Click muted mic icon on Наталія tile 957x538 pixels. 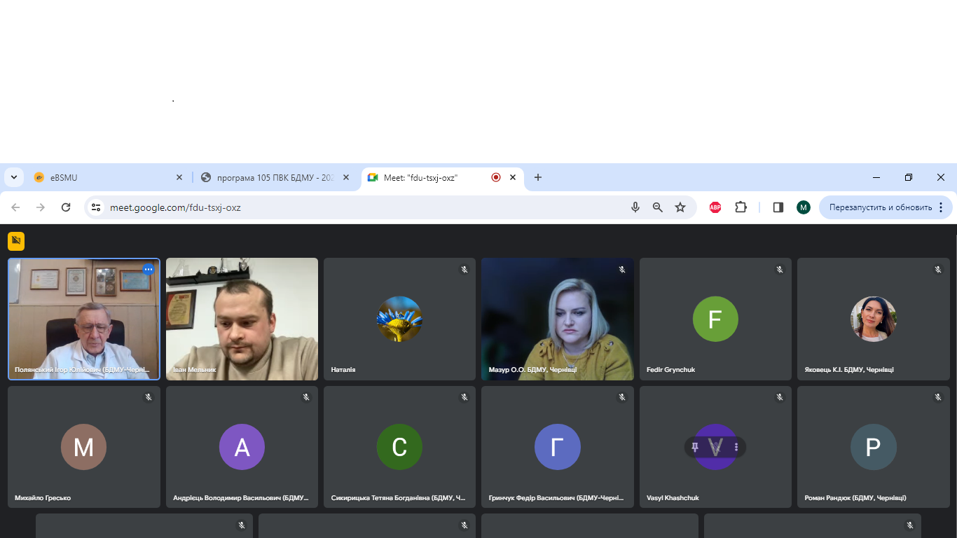click(464, 269)
